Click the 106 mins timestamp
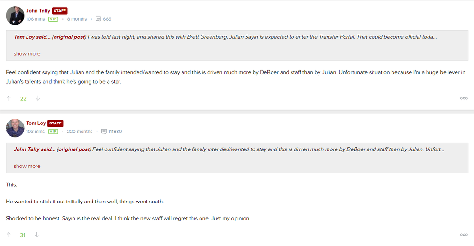 coord(36,19)
